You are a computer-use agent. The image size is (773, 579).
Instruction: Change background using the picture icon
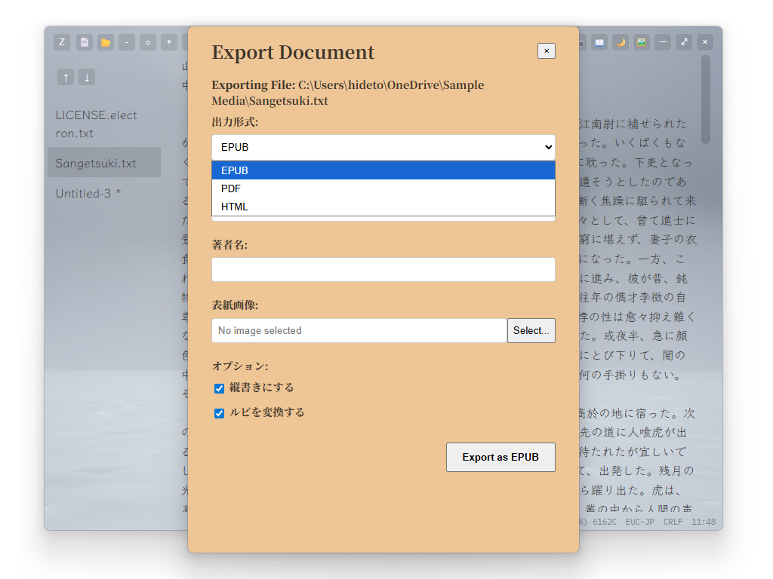coord(641,41)
